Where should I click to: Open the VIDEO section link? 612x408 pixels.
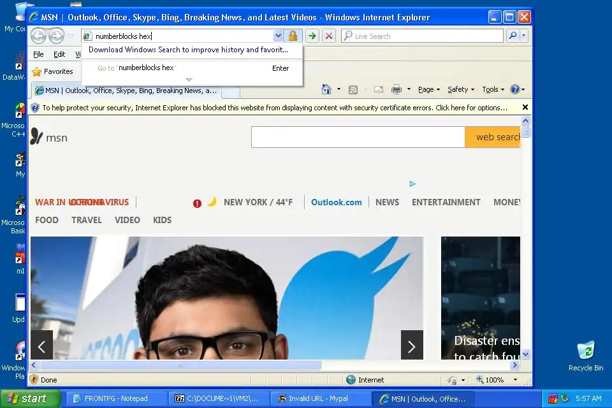[127, 220]
